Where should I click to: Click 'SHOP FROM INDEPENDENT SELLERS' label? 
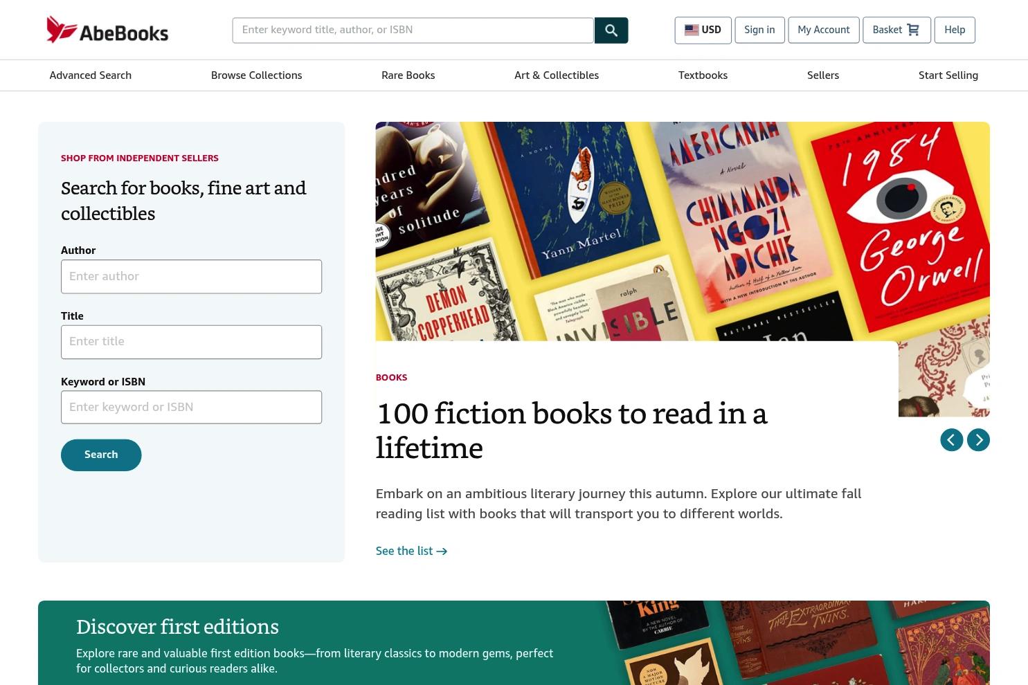[x=140, y=158]
